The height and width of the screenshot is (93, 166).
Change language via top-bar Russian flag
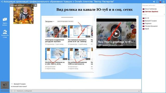(160, 2)
